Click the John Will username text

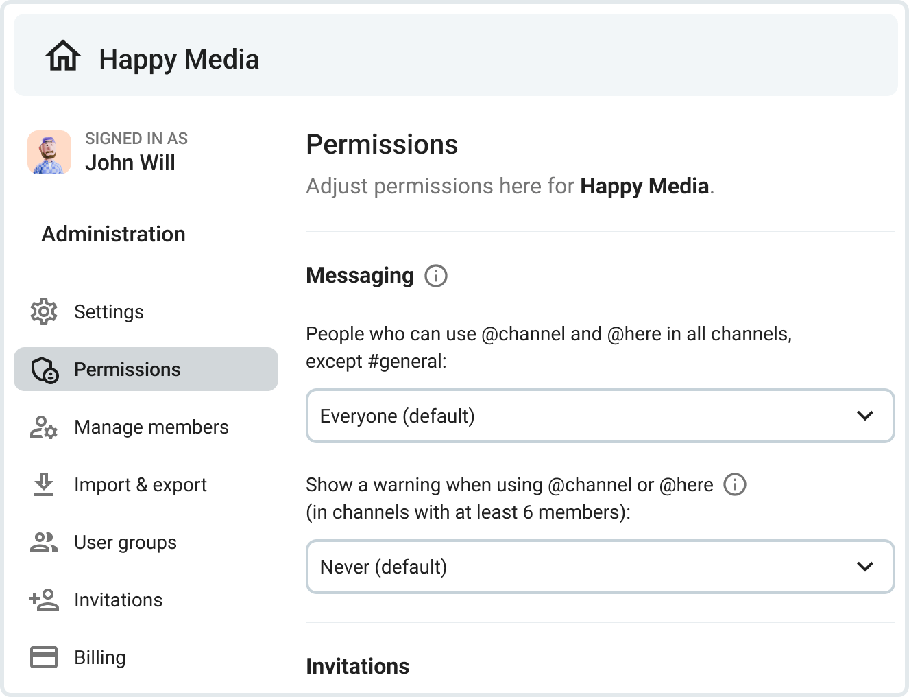130,163
